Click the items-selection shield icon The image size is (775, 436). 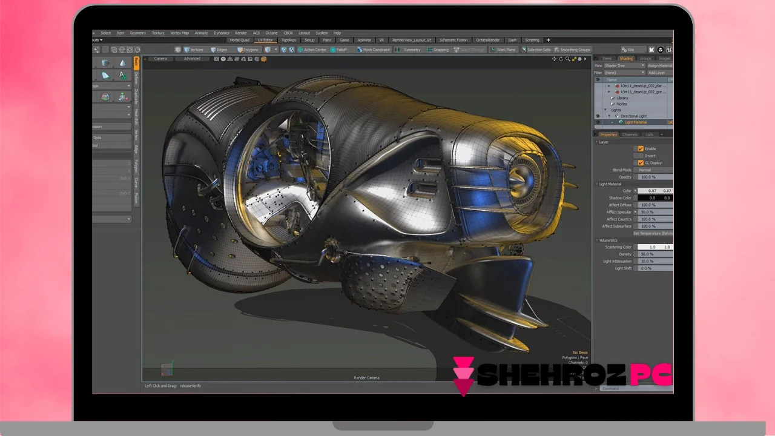tap(268, 50)
